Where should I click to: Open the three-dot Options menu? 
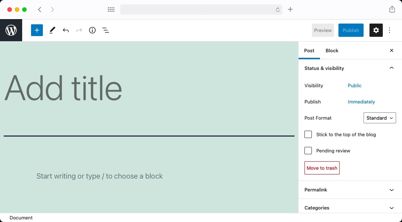tap(389, 30)
